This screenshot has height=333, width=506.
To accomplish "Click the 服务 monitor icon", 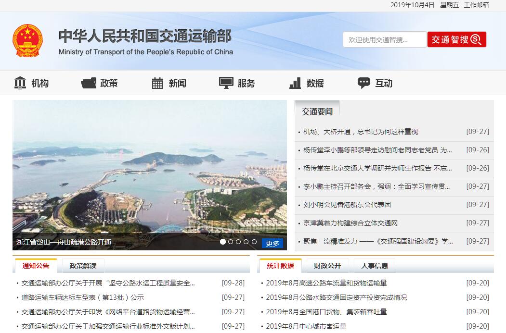I will 226,83.
